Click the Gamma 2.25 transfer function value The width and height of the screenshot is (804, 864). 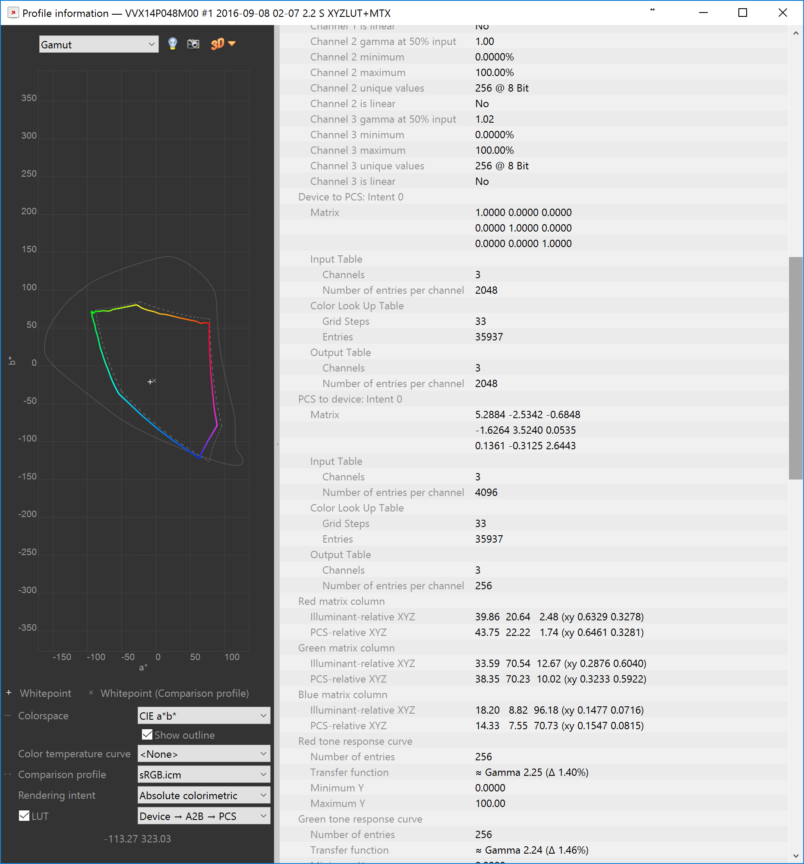pos(532,772)
